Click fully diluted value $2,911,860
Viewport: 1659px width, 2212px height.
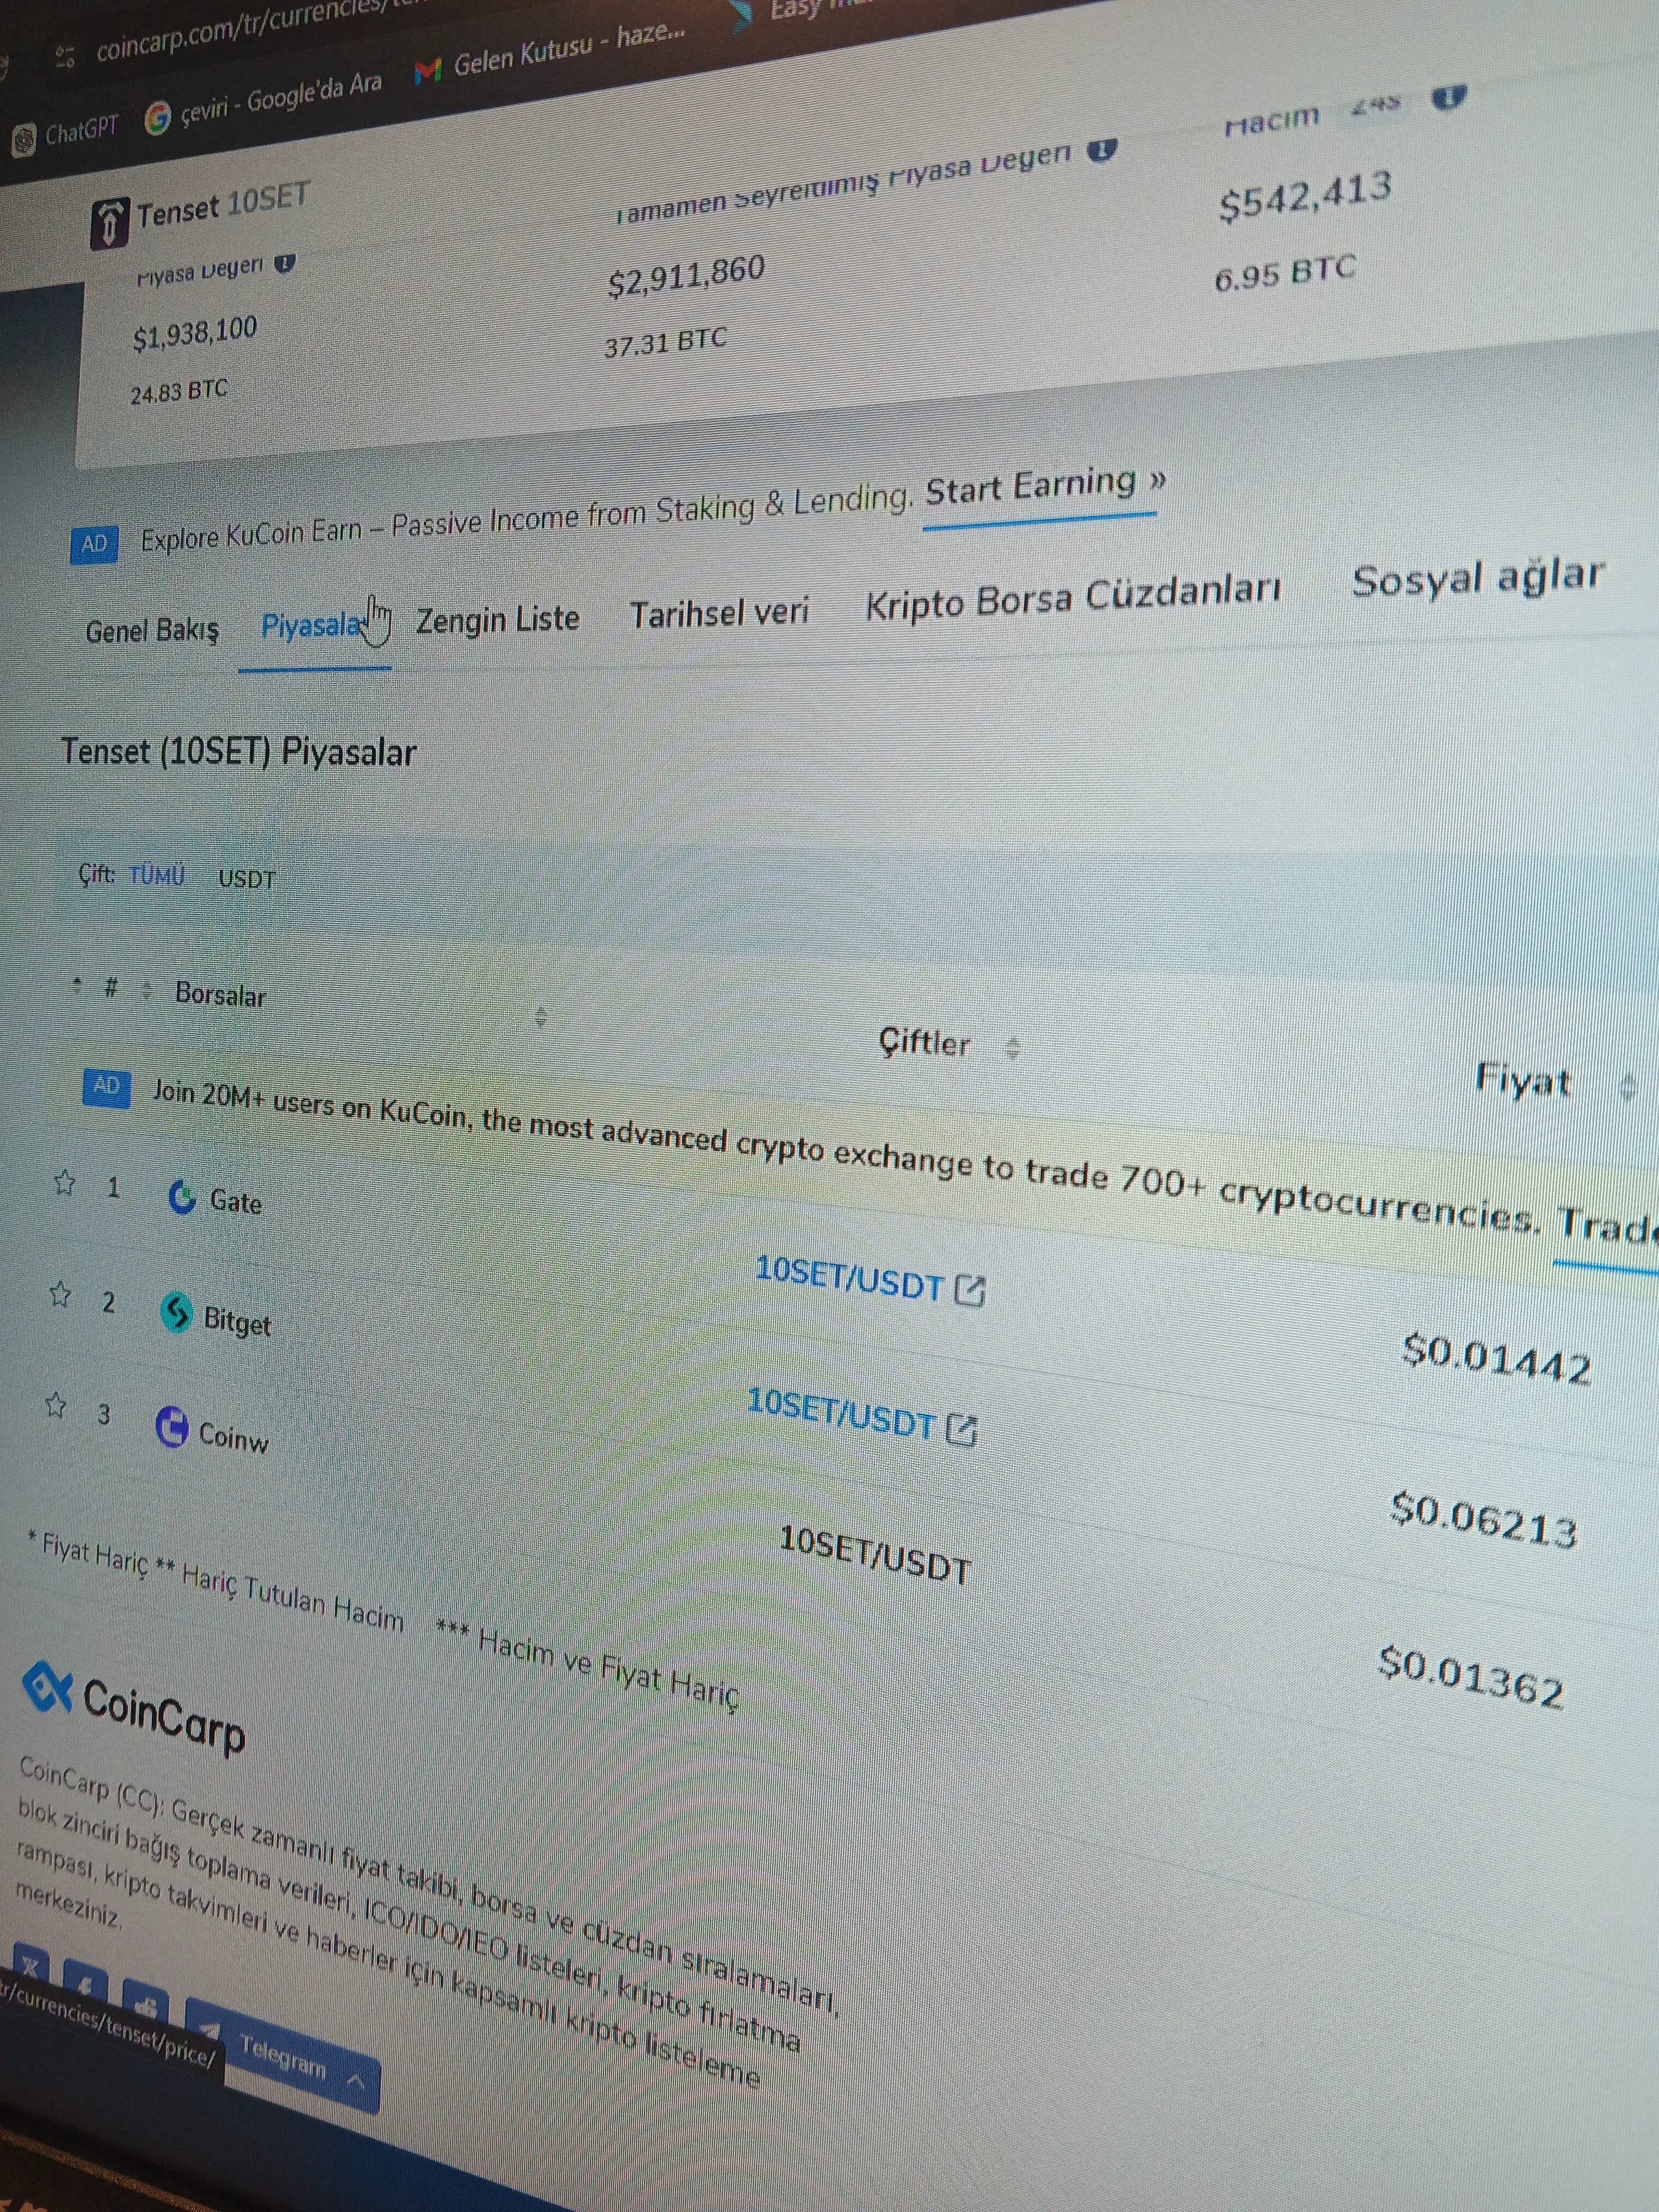[686, 275]
